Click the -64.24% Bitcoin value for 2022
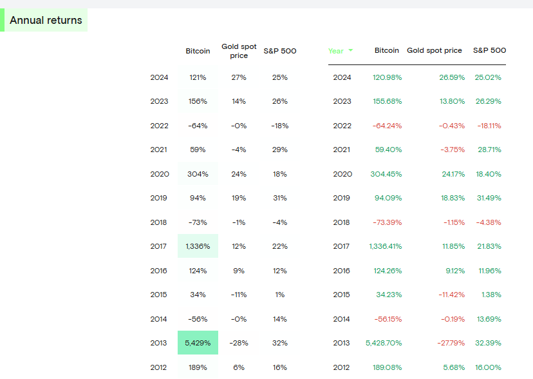Image resolution: width=533 pixels, height=379 pixels. (387, 126)
